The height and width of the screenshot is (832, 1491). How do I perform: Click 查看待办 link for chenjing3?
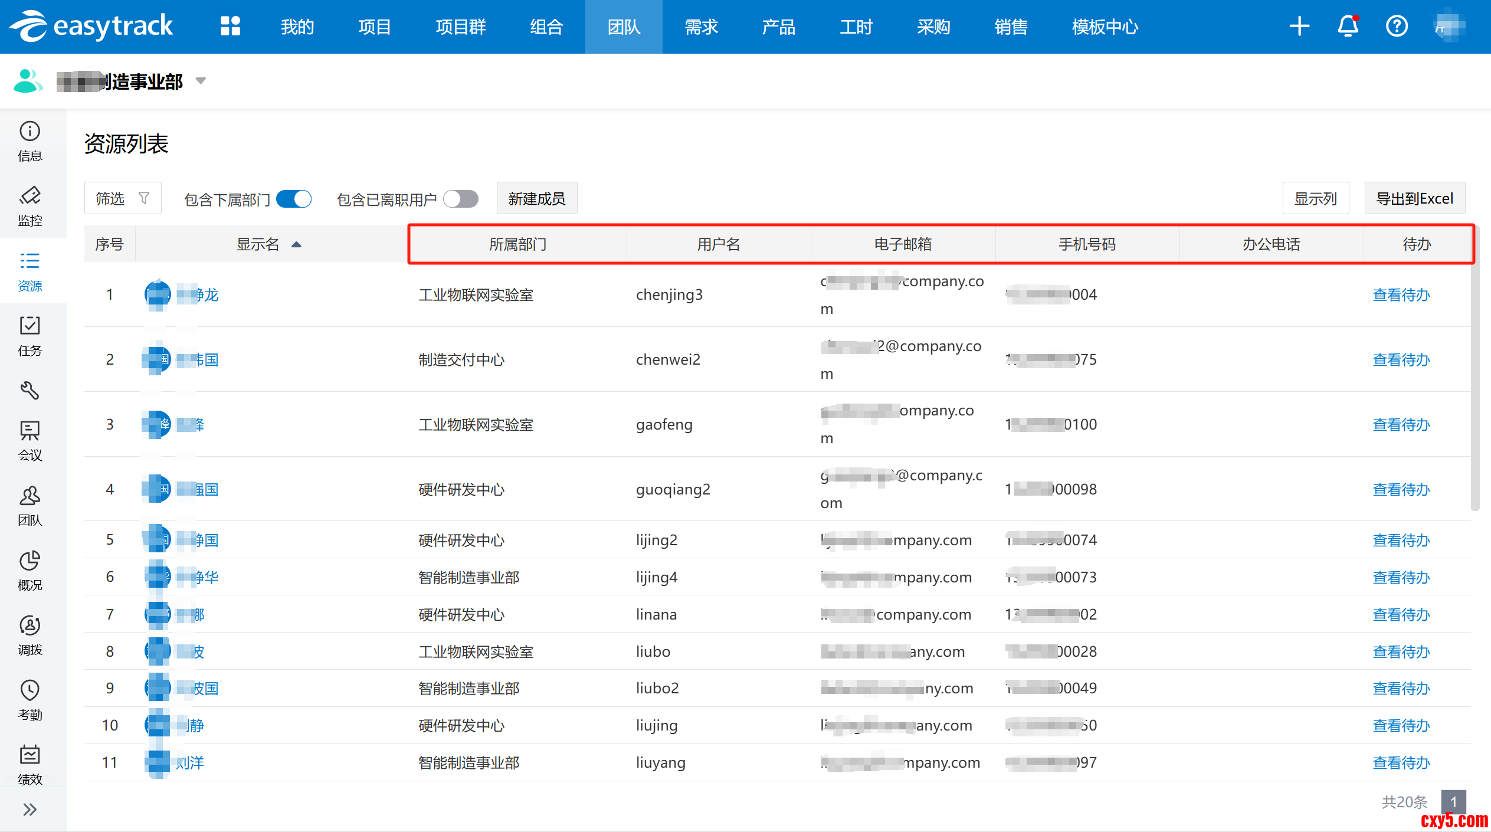click(1401, 294)
